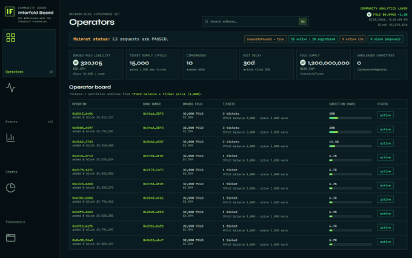Open Tokenomics via the pie chart icon
The height and width of the screenshot is (258, 412).
pyautogui.click(x=11, y=188)
